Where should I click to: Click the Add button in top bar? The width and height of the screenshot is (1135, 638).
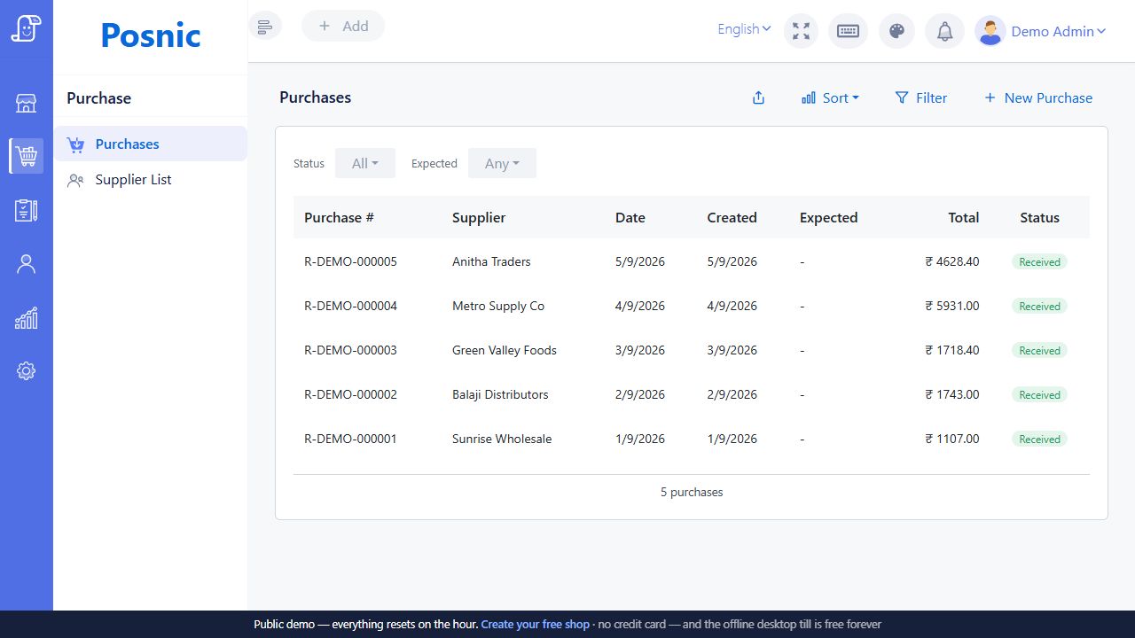[x=343, y=26]
